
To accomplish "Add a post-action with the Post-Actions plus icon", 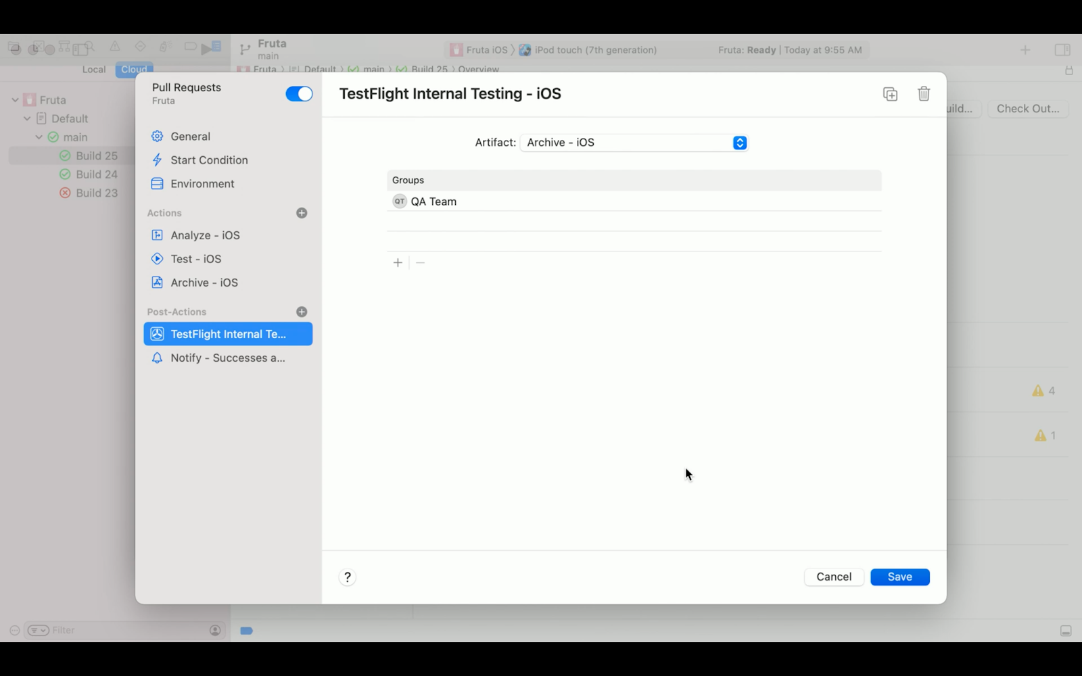I will pos(302,312).
